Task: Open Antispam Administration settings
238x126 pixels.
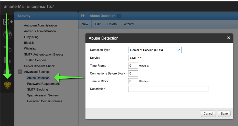Action: point(40,26)
